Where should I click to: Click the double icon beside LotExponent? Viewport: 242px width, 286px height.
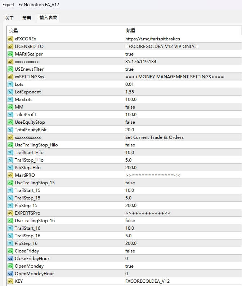(10, 92)
